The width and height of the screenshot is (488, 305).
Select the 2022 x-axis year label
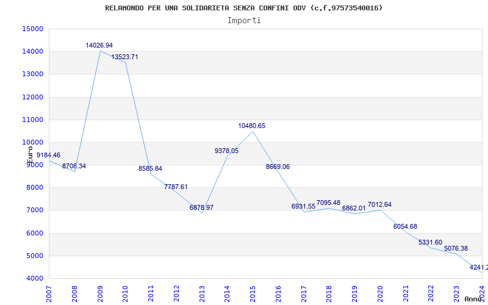(x=431, y=294)
